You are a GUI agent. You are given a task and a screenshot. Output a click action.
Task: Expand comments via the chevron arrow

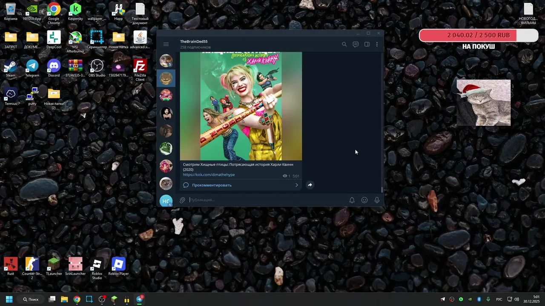(x=297, y=185)
